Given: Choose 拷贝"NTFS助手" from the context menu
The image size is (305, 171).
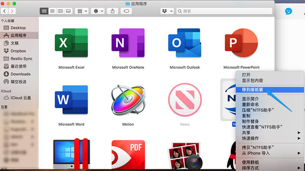Looking at the screenshot, I should [x=270, y=148].
